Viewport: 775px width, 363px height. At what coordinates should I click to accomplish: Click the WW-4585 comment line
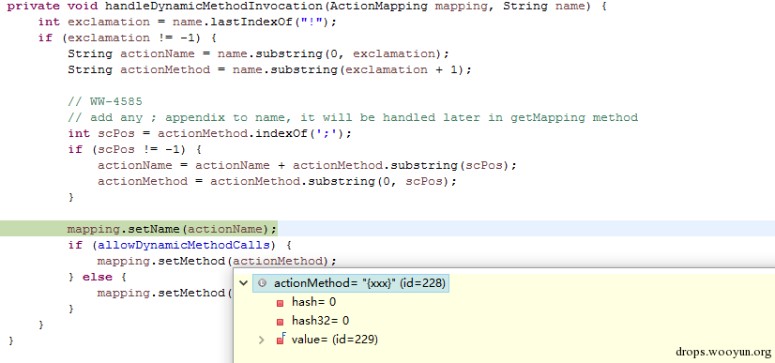(x=105, y=101)
